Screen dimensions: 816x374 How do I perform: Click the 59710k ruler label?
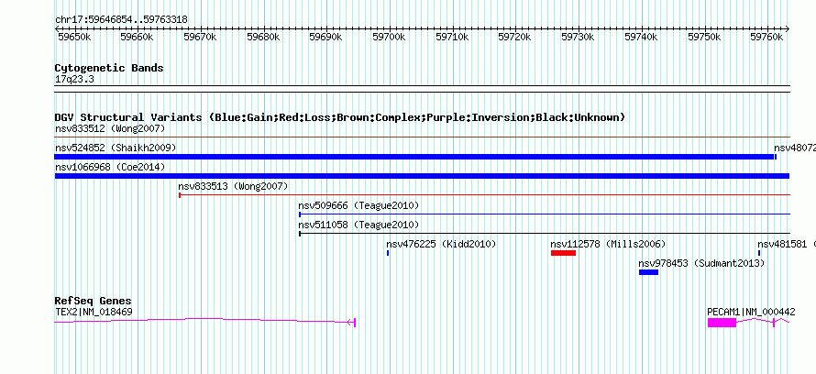click(452, 37)
